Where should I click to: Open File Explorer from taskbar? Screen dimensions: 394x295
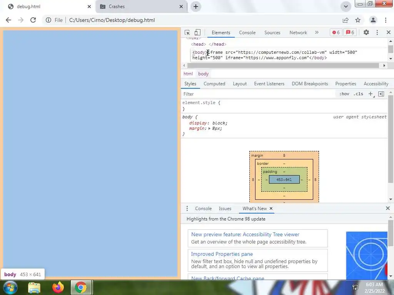34,288
